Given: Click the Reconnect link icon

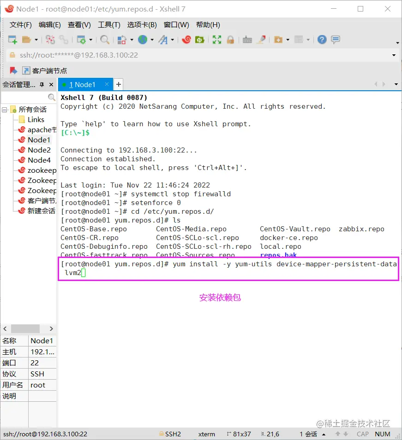Looking at the screenshot, I should pos(64,40).
